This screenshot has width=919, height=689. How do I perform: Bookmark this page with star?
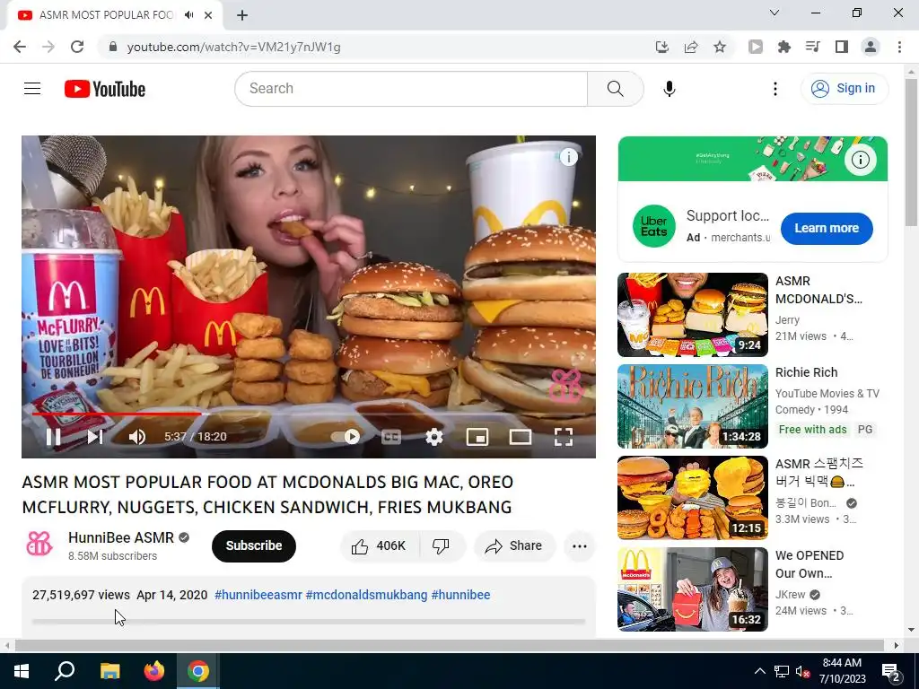(x=720, y=47)
